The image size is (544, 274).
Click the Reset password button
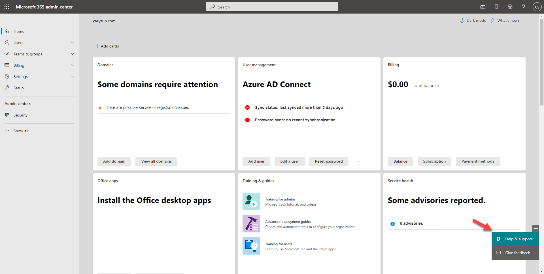point(329,161)
